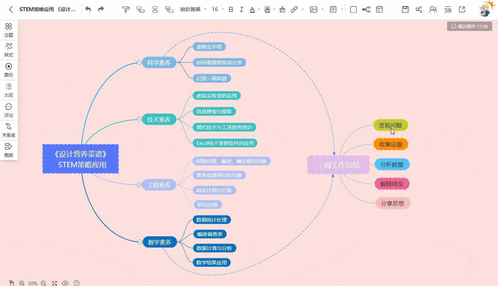Select the 分享反思 node

click(x=393, y=203)
